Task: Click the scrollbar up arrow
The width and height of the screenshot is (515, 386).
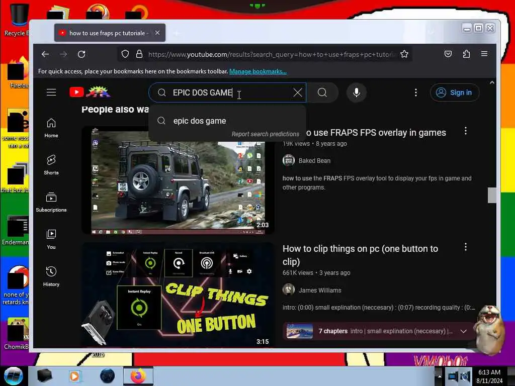Action: tap(492, 83)
